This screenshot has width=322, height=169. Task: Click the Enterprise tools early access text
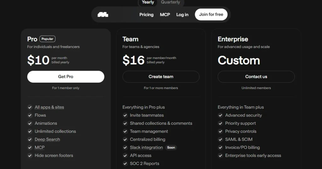pyautogui.click(x=253, y=155)
